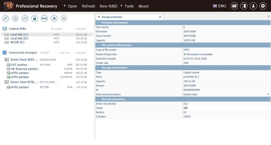
Task: Click the magnifier scan icon in toolbar
Action: 6,18
